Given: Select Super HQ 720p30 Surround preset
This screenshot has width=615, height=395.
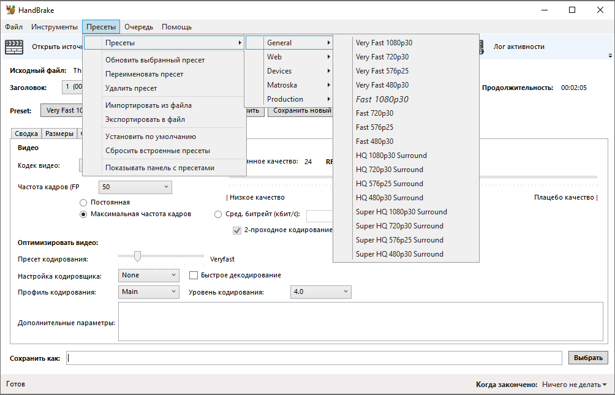Looking at the screenshot, I should click(406, 227).
